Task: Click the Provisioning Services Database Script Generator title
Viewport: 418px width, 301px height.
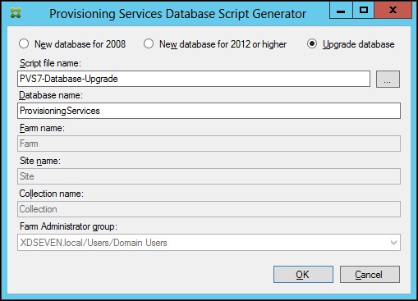Action: coord(177,14)
